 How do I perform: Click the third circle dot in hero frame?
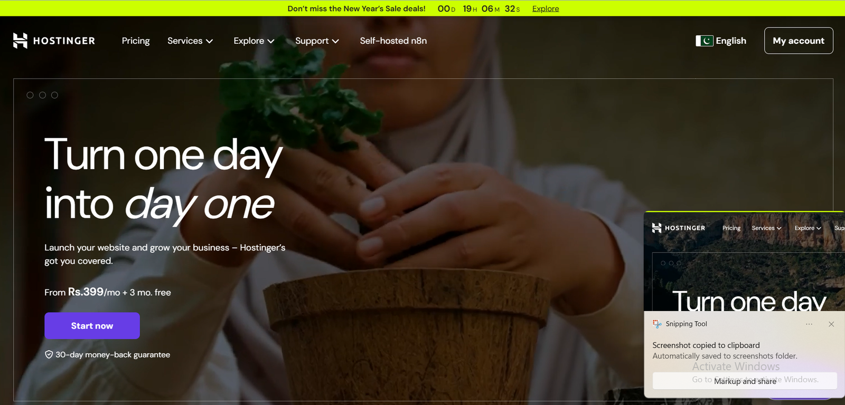(54, 95)
